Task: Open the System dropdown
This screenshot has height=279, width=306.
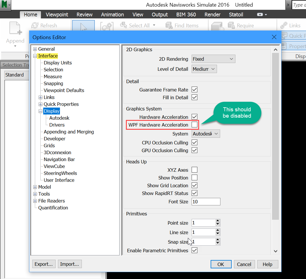Action: pos(205,133)
